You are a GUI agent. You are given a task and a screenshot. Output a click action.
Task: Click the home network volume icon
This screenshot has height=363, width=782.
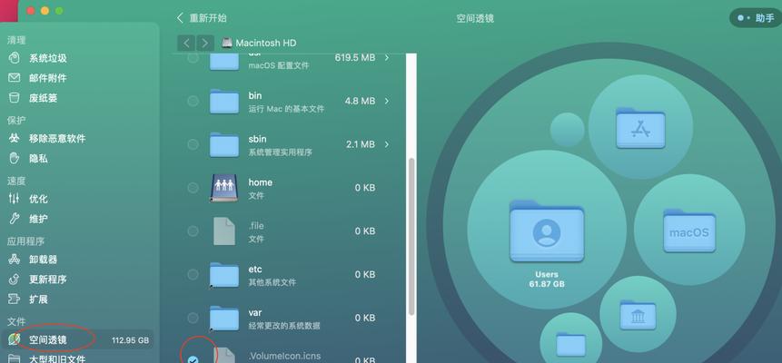pyautogui.click(x=224, y=188)
